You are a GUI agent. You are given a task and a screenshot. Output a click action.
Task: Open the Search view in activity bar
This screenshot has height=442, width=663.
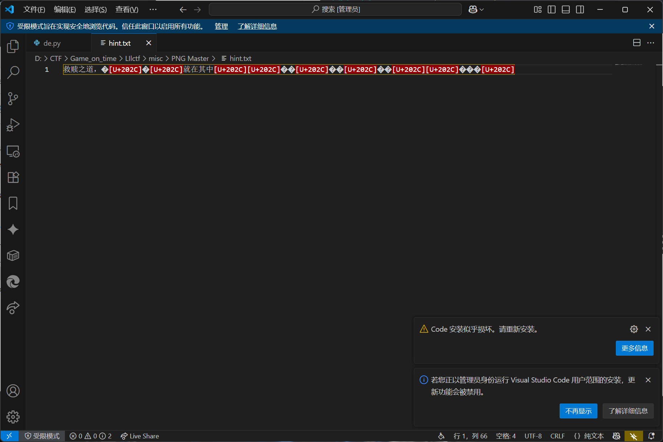tap(13, 73)
